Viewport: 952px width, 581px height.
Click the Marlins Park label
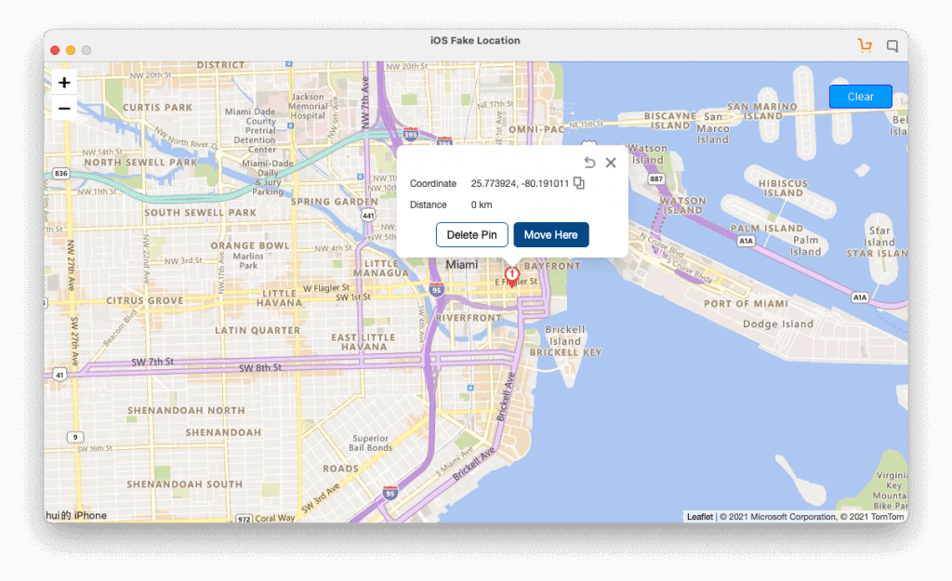(248, 260)
